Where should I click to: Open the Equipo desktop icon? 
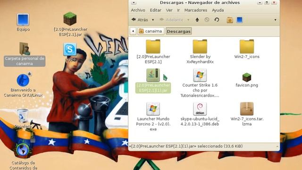click(x=23, y=20)
